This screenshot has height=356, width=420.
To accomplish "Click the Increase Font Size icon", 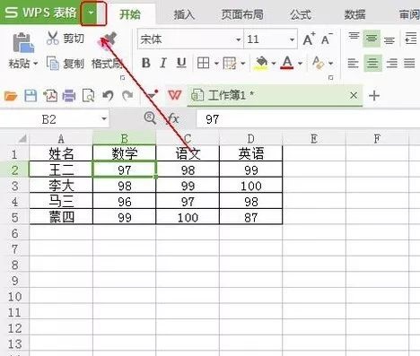I will tap(309, 39).
